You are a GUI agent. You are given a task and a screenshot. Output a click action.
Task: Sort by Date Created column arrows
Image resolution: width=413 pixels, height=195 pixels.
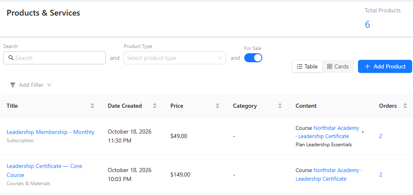click(x=155, y=106)
